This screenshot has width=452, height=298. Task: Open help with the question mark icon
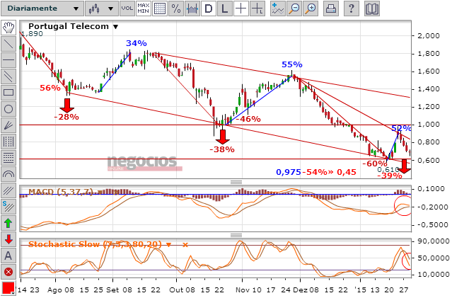(351, 8)
